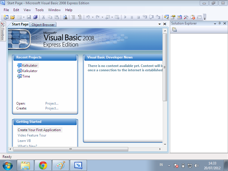Switch to the Object Browser tab
The image size is (228, 171).
pyautogui.click(x=43, y=25)
